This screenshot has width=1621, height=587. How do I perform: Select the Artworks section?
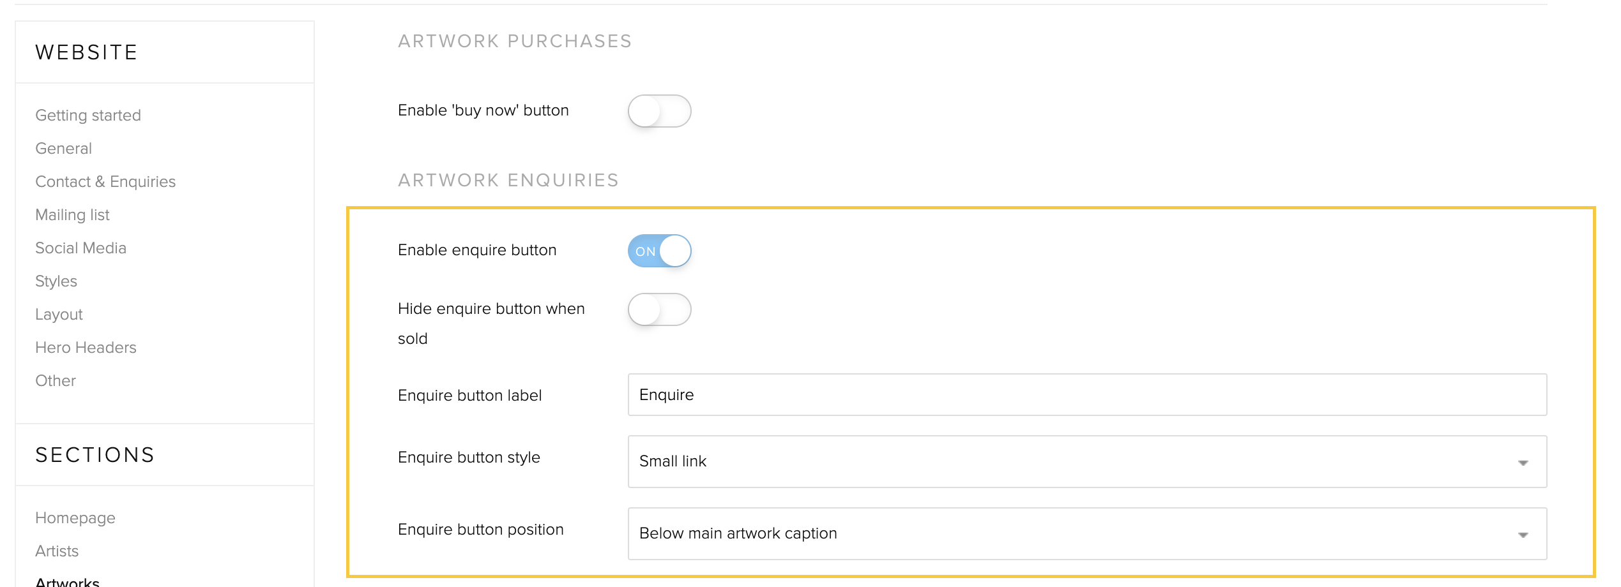click(x=67, y=582)
